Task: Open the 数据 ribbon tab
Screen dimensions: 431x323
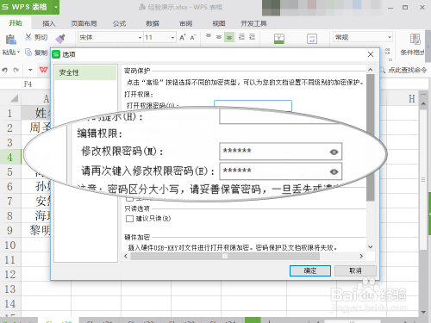Action: (x=153, y=23)
